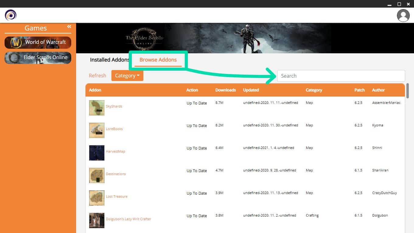414x233 pixels.
Task: Click the SkyShards addon thumbnail
Action: (x=97, y=108)
